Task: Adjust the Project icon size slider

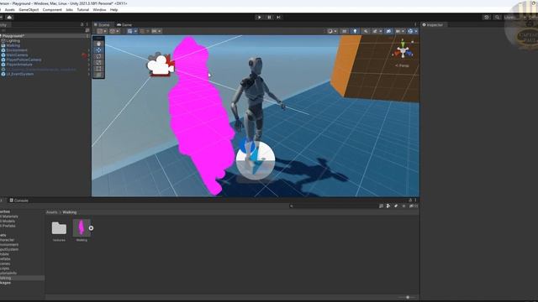Action: pos(408,298)
